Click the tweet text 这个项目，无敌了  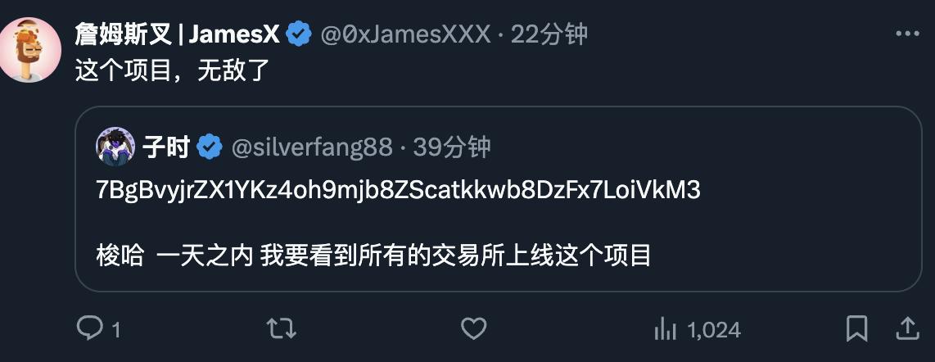(x=173, y=71)
